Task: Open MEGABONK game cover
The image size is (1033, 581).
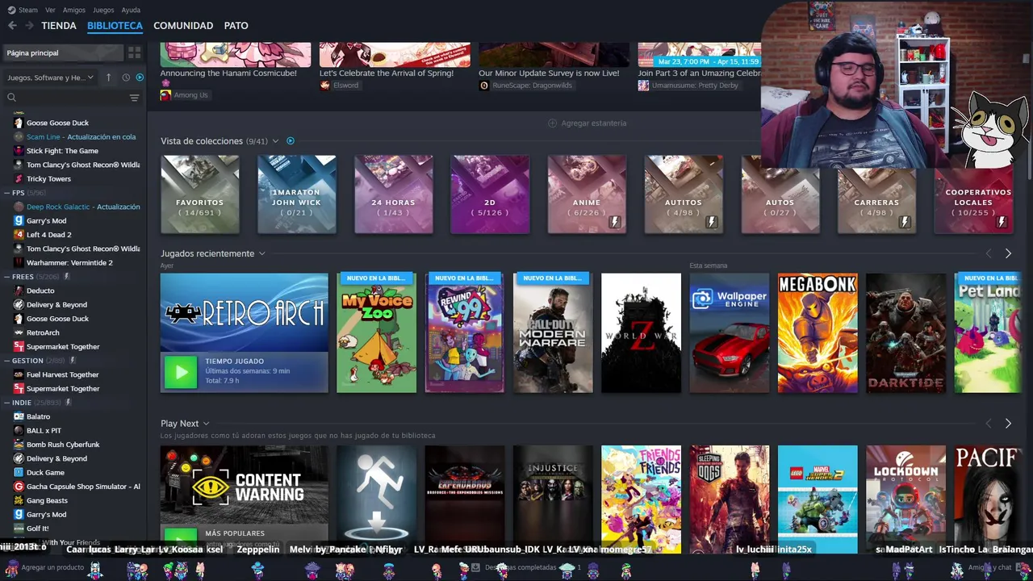Action: tap(818, 332)
